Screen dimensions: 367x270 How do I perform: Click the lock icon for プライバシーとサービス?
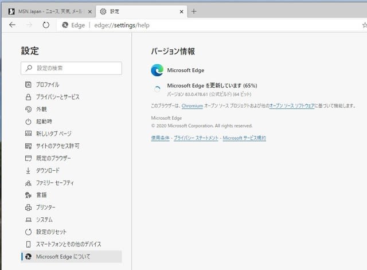[x=28, y=97]
